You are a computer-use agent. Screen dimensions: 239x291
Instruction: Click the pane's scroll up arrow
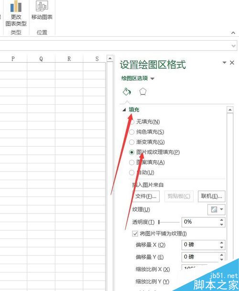point(230,110)
